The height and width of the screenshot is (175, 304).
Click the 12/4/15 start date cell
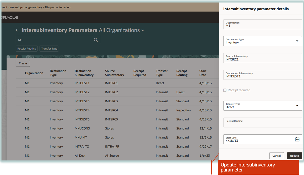click(x=206, y=128)
